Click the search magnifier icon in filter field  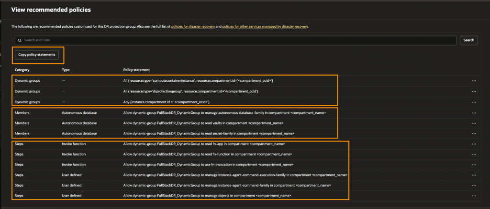[x=20, y=40]
